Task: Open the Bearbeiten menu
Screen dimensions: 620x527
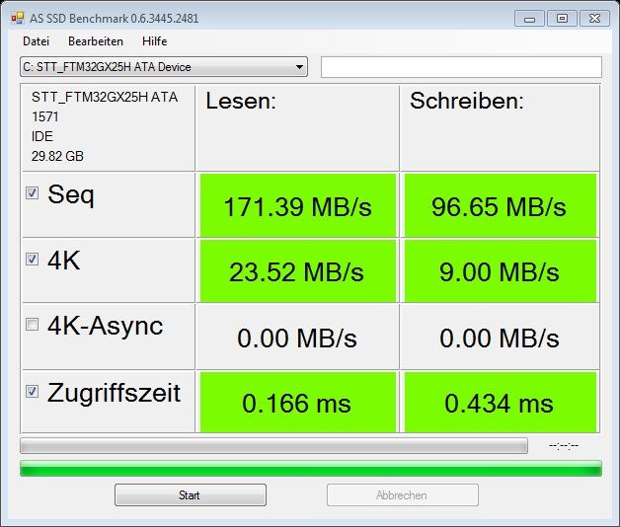Action: (x=96, y=41)
